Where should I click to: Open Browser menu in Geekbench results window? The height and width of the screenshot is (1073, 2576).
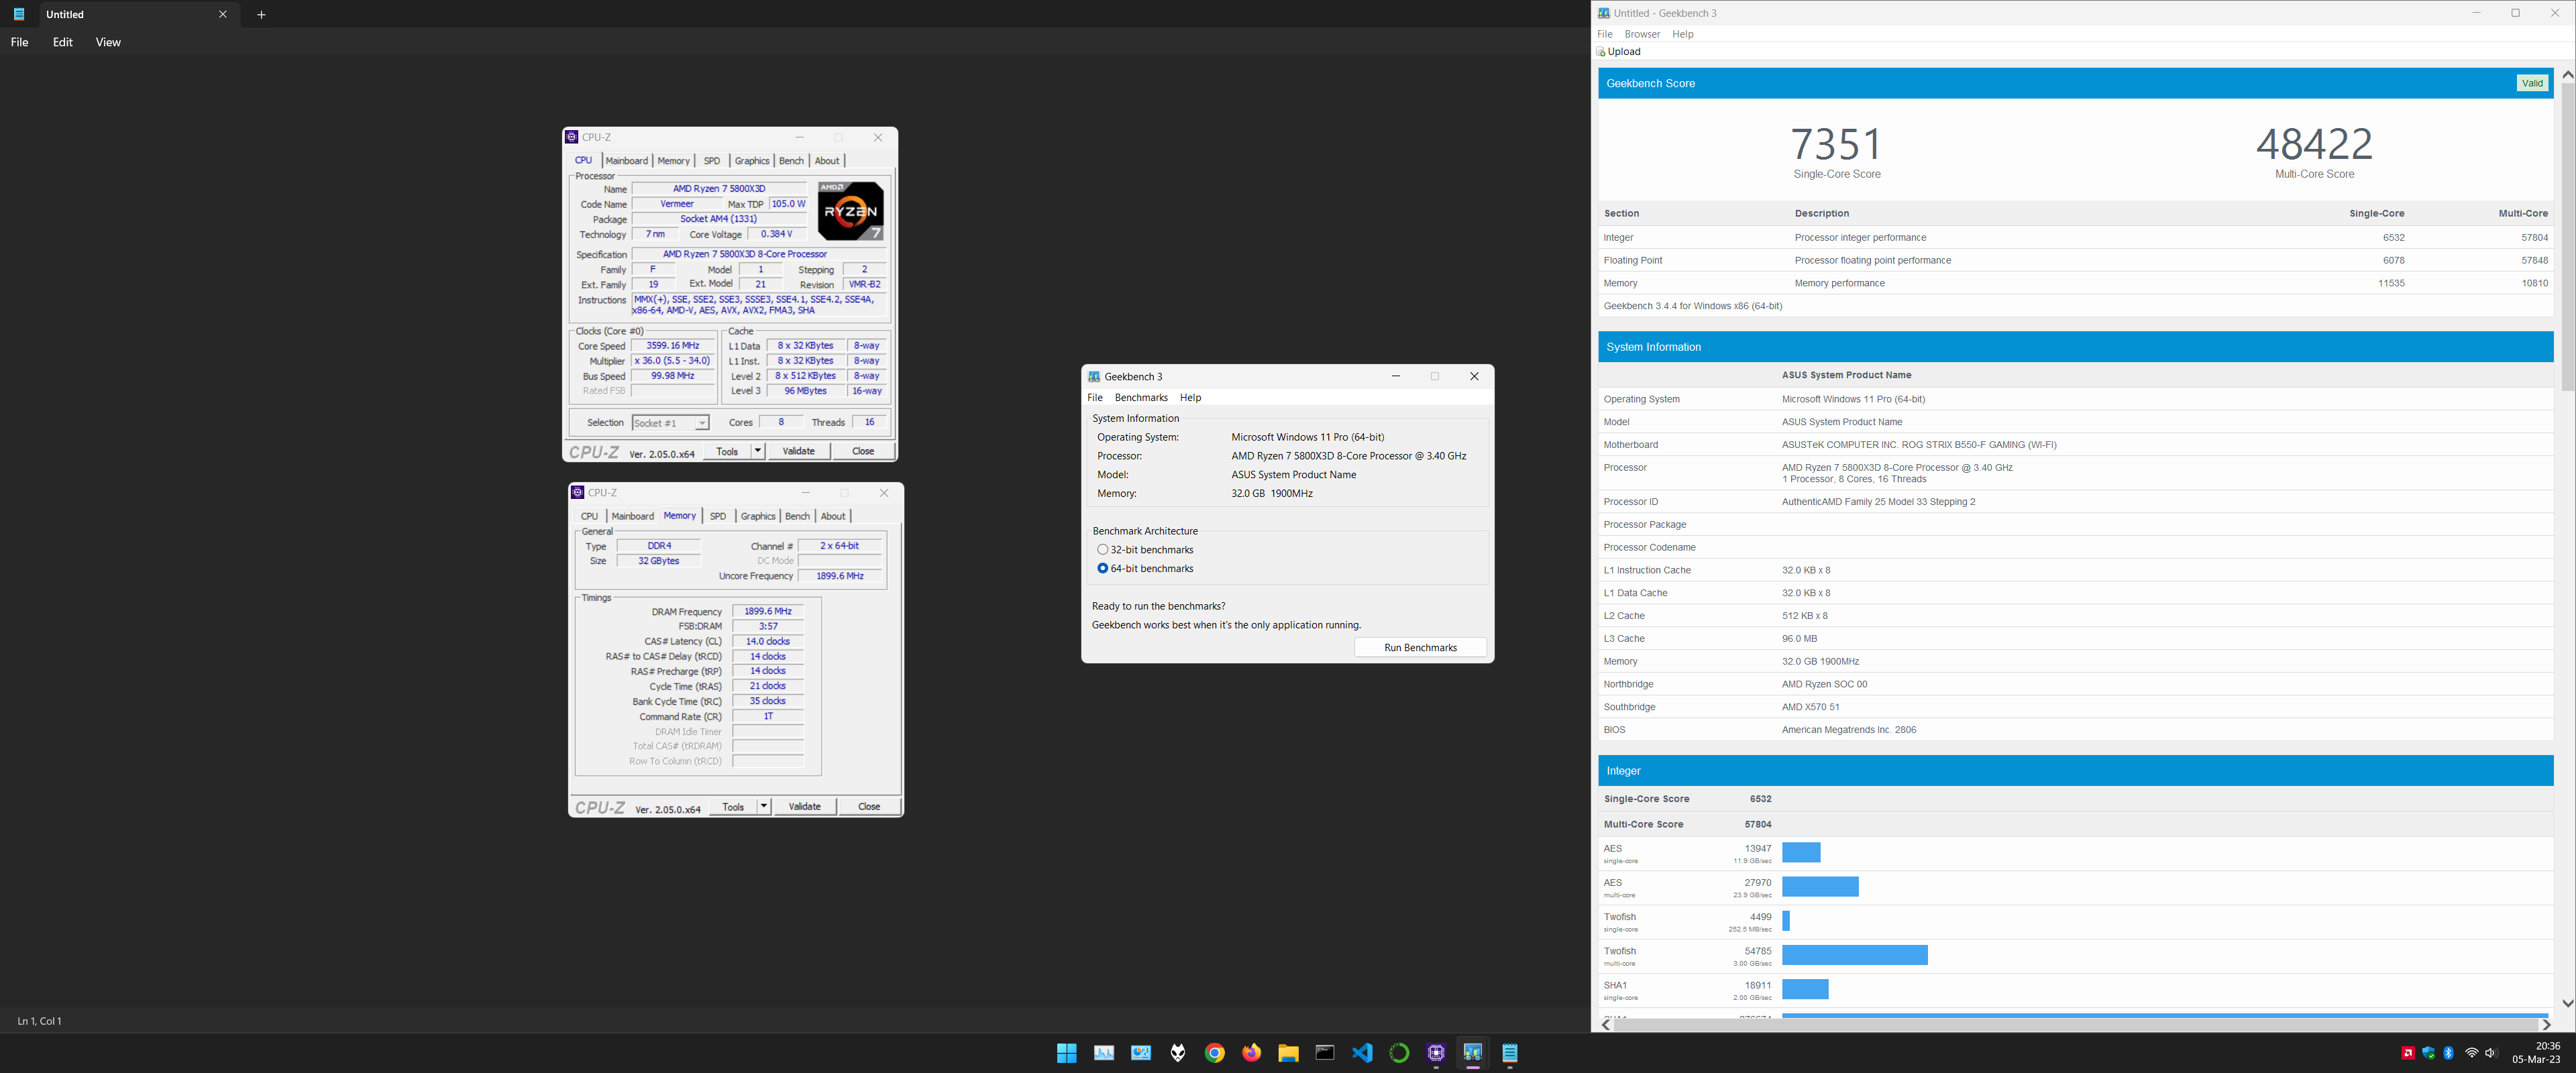[1642, 34]
